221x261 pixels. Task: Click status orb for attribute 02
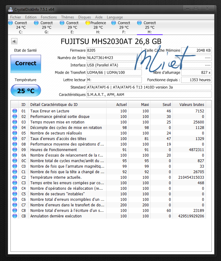coord(15,116)
